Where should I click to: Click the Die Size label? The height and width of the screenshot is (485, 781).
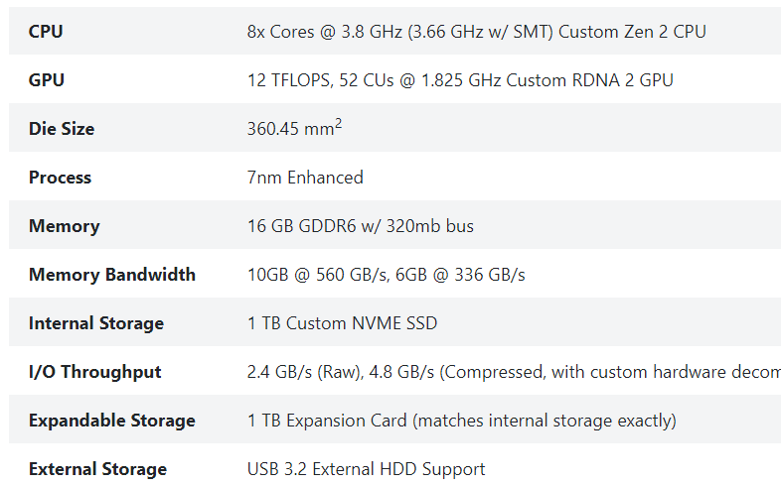click(62, 129)
